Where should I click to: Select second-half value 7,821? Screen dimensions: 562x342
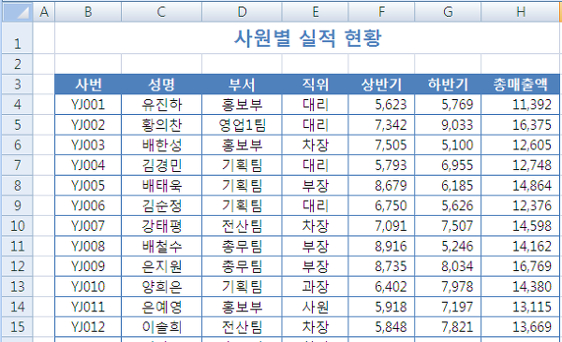[x=448, y=327]
